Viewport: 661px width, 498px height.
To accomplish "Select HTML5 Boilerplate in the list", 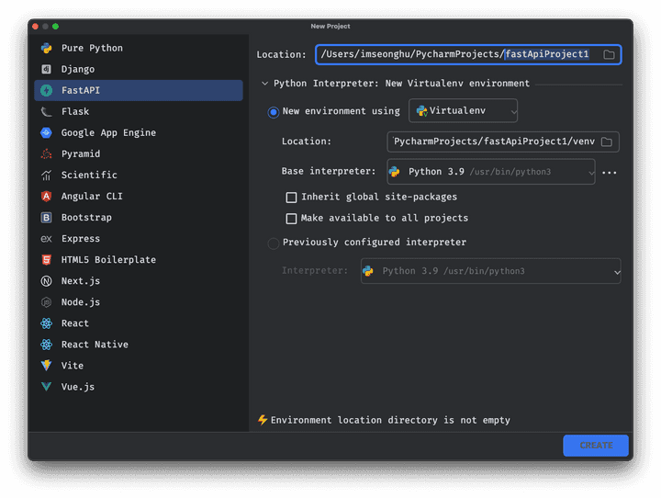I will click(139, 260).
